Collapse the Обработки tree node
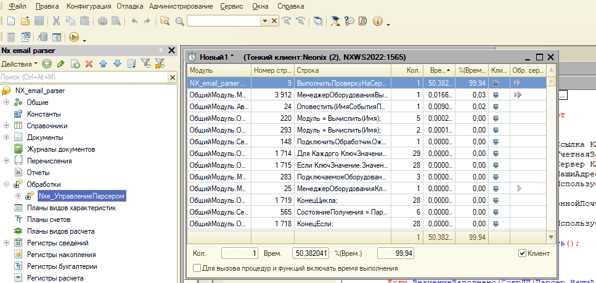 tap(6, 184)
